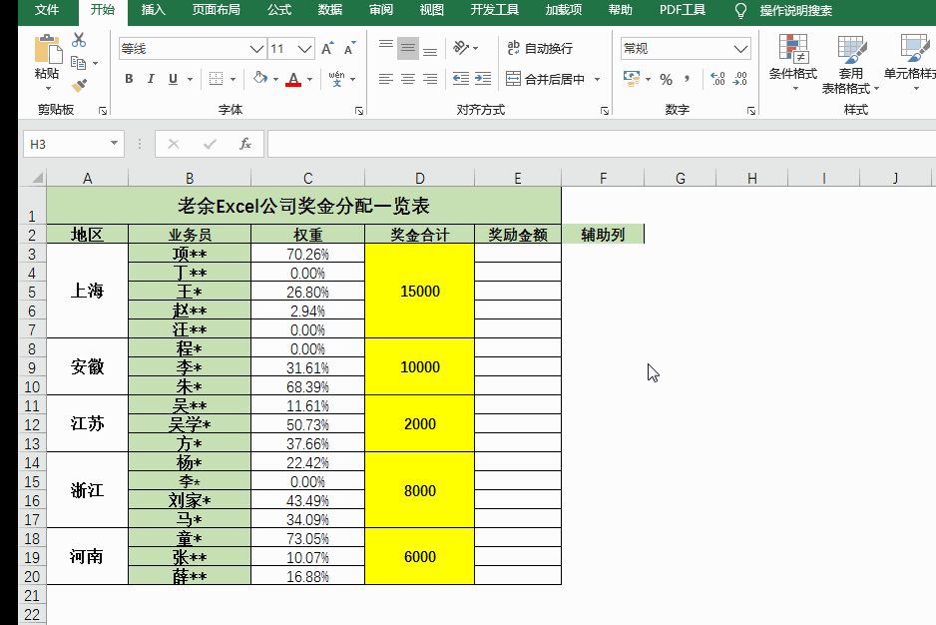Screen dimensions: 936x625
Task: Open number format dialog launcher
Action: pos(751,111)
